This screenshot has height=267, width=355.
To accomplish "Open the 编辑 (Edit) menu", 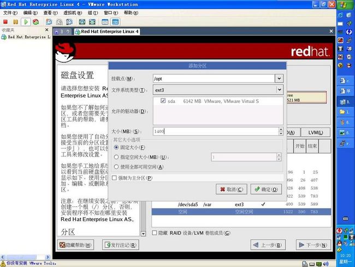I will point(31,13).
